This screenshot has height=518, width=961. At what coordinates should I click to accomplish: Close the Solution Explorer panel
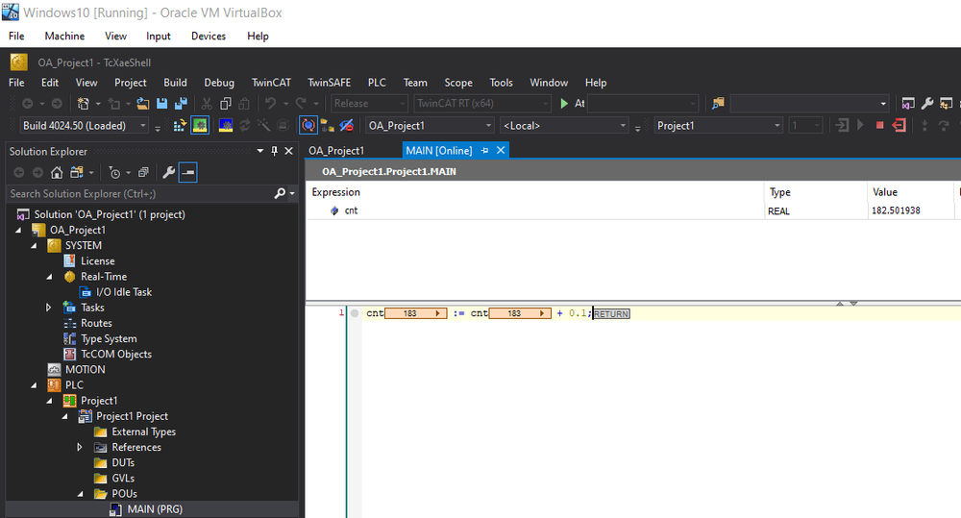[288, 151]
